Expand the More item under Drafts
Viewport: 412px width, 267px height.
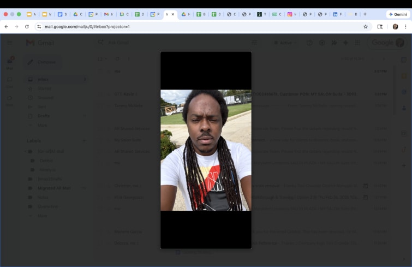(42, 125)
